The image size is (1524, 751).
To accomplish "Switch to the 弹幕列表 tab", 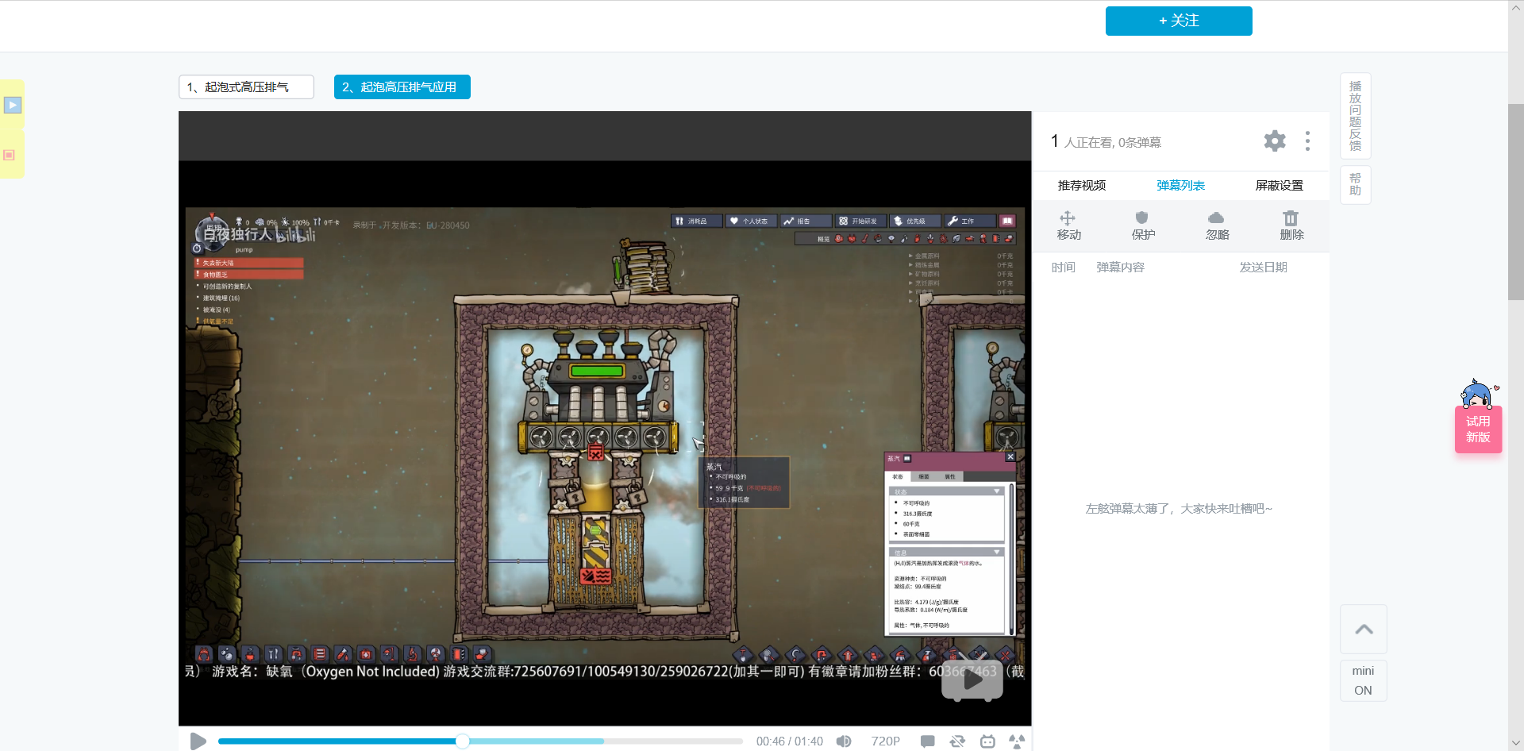I will pyautogui.click(x=1180, y=186).
